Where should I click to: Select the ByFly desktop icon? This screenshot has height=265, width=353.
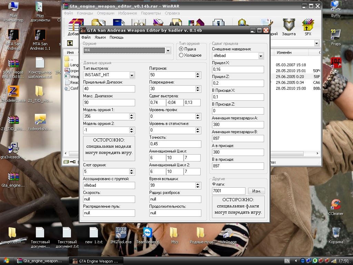pyautogui.click(x=336, y=9)
